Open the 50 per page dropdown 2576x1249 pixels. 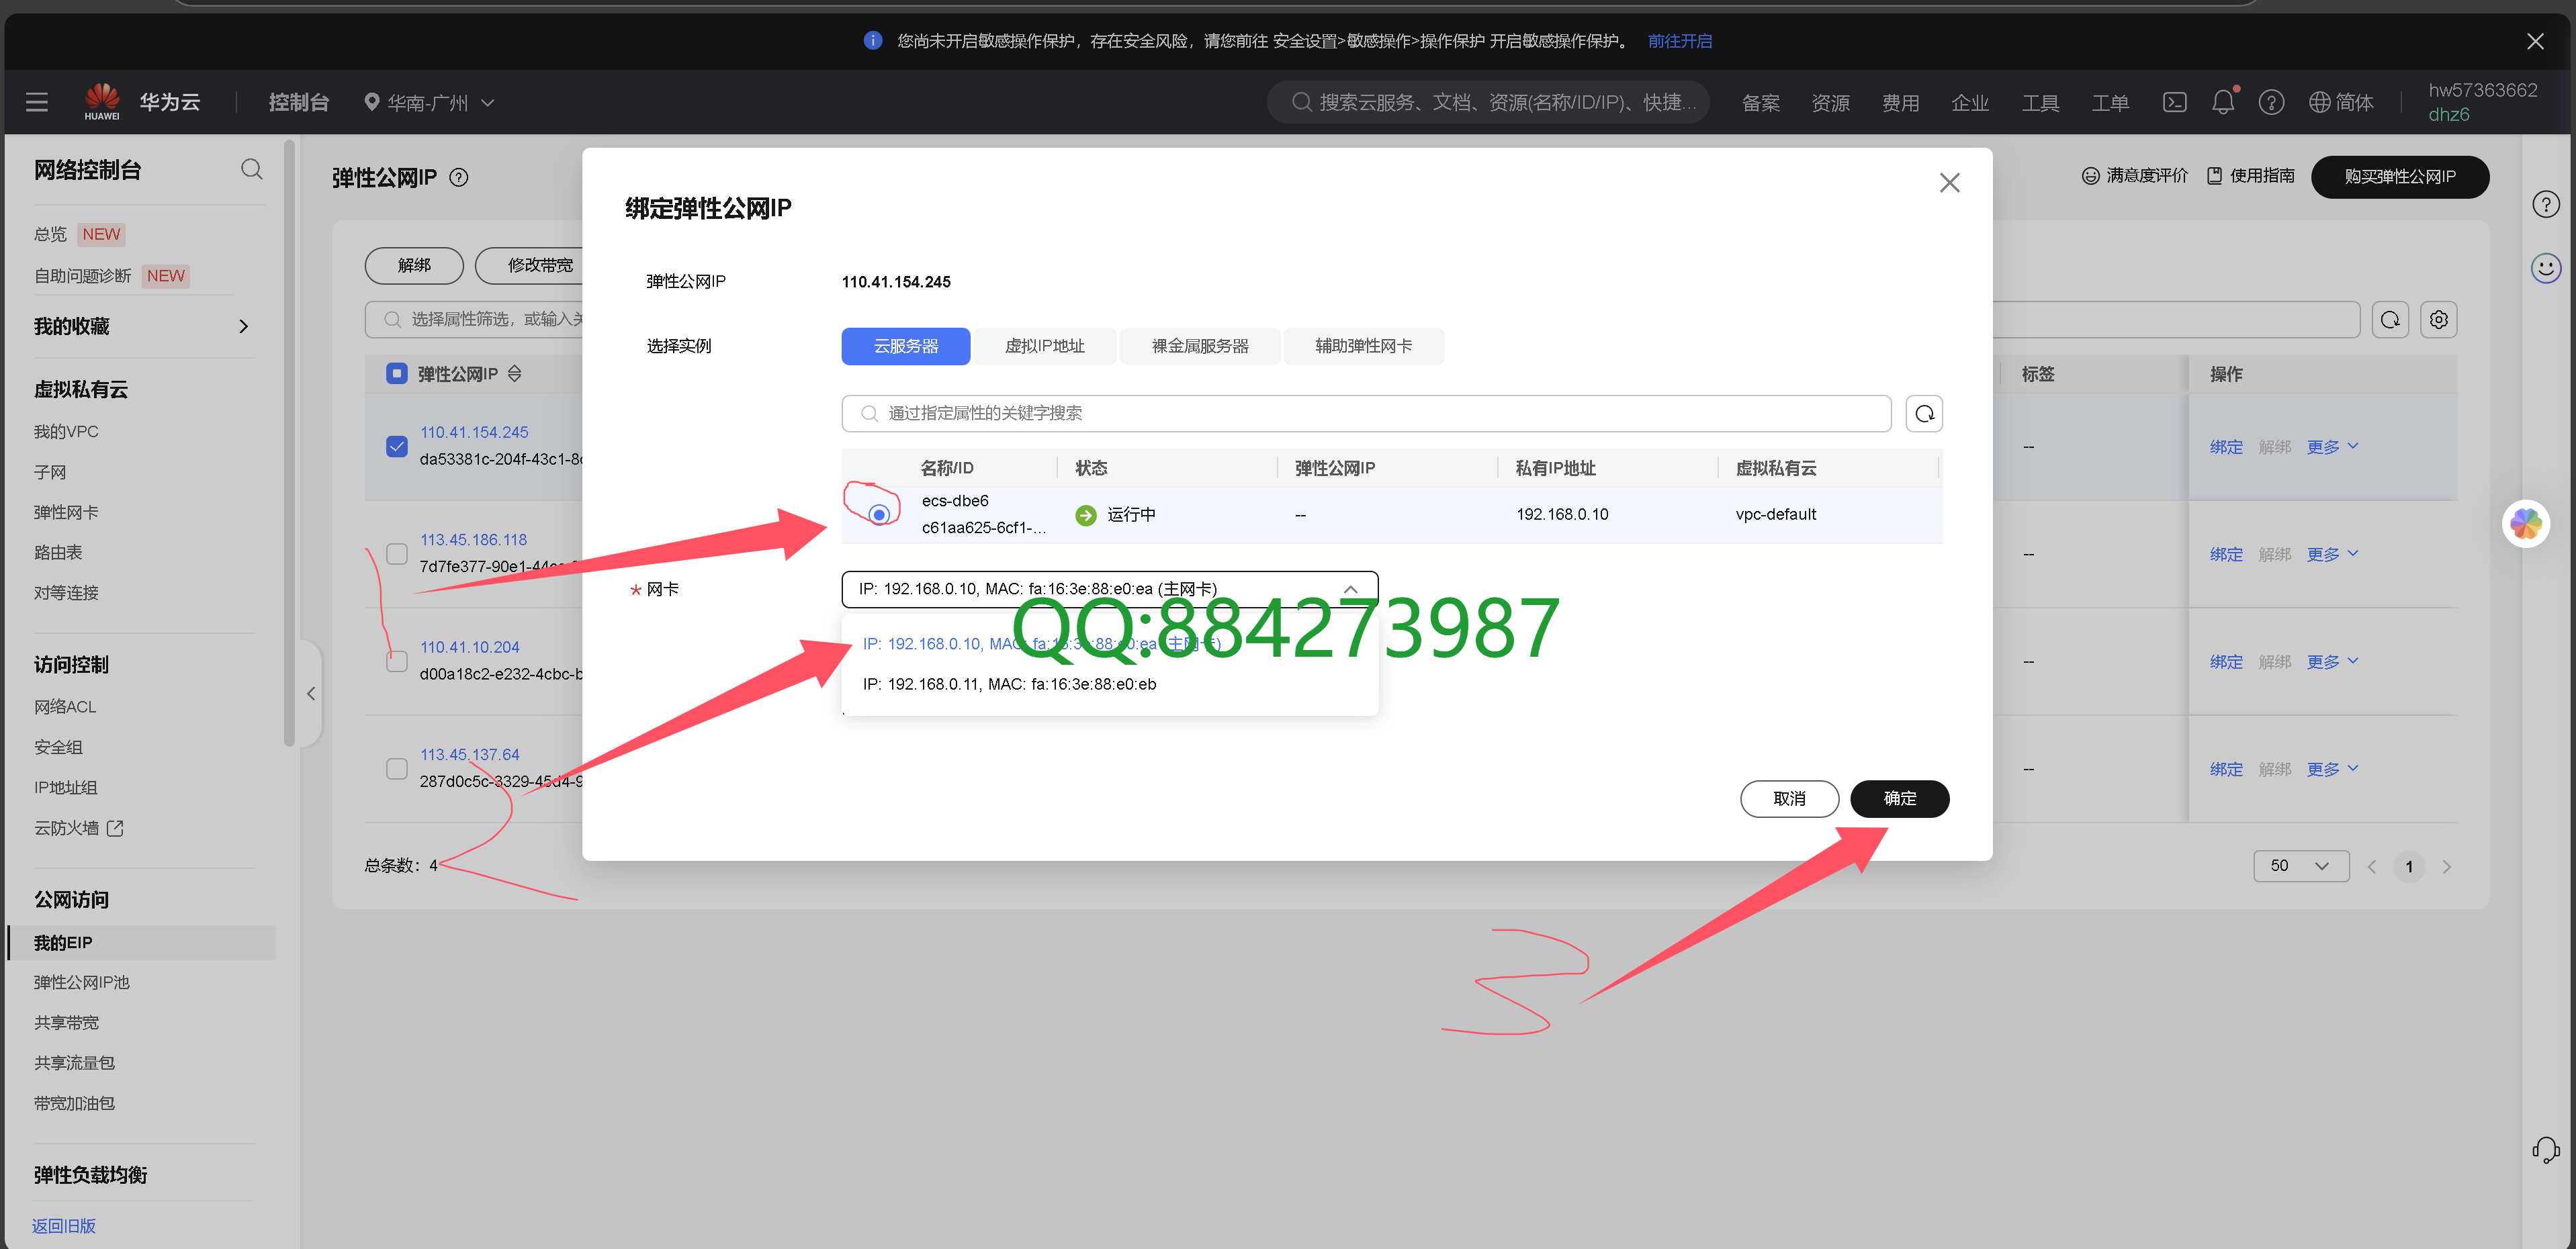[2300, 866]
